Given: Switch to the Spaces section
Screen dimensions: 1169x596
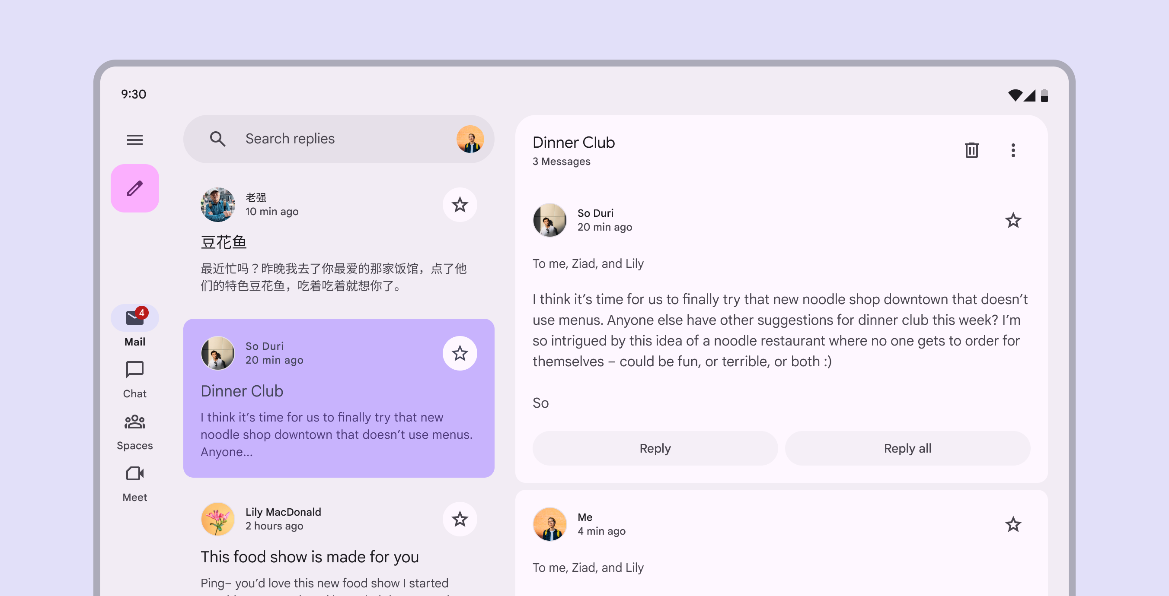Looking at the screenshot, I should pyautogui.click(x=135, y=431).
